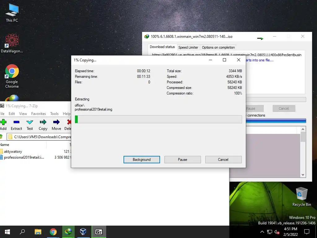This screenshot has width=317, height=238.
Task: Open the Tools menu in 7-Zip
Action: pyautogui.click(x=54, y=113)
